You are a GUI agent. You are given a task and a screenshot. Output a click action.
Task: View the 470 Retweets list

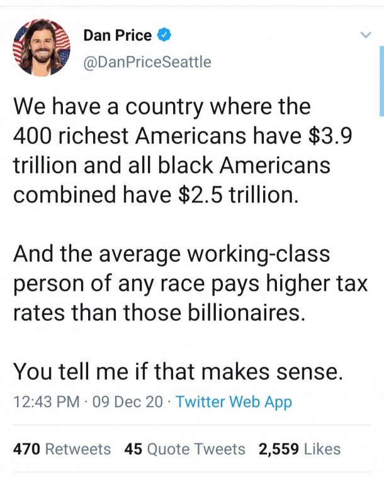(x=62, y=449)
